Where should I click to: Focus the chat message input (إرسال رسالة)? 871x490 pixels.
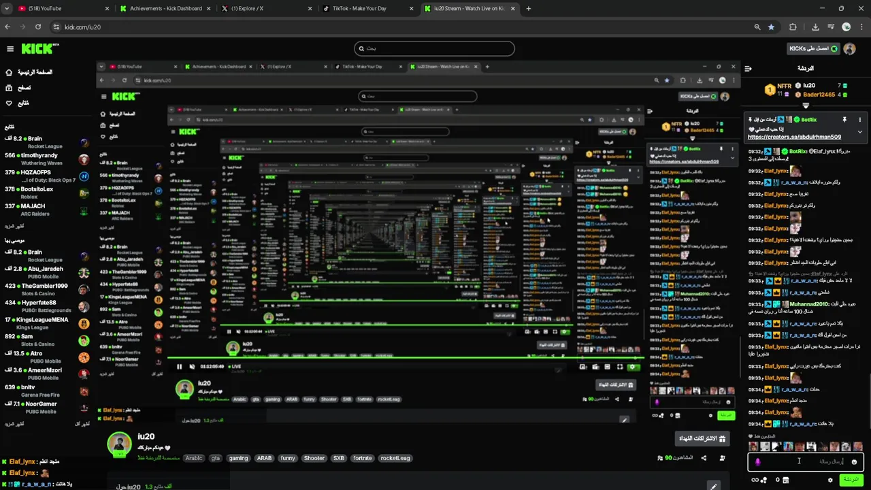click(x=806, y=461)
